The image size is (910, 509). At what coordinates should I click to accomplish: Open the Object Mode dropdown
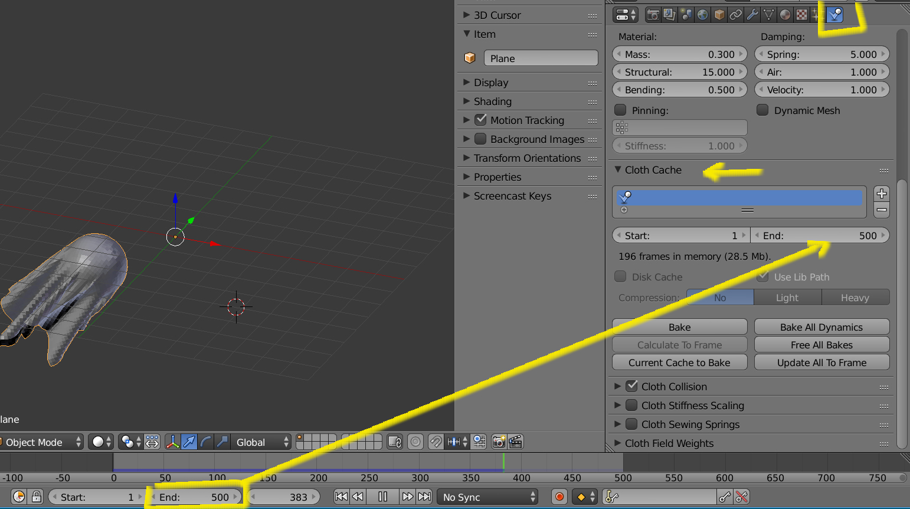(41, 442)
